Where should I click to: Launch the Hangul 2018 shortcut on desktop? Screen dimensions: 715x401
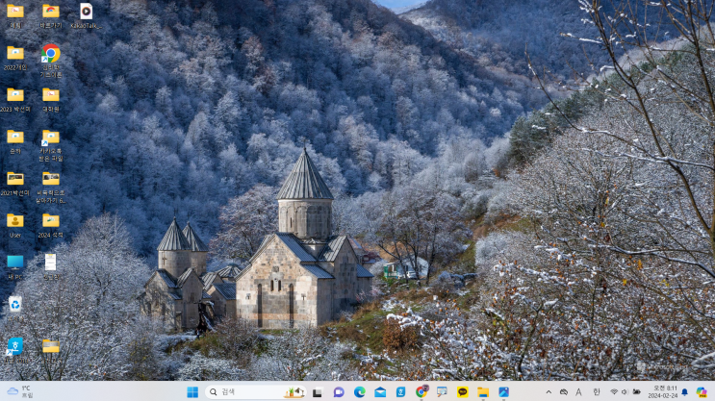15,350
